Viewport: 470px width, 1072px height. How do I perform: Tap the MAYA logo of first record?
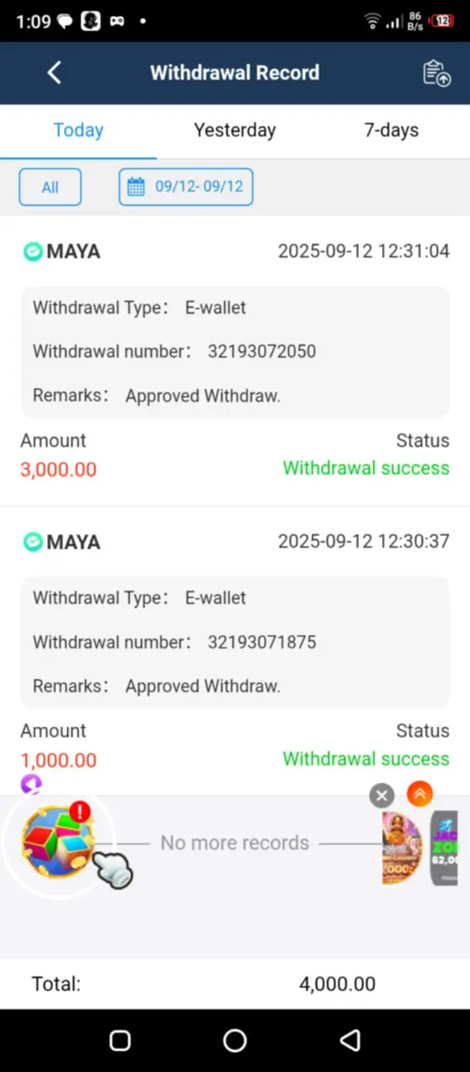click(33, 251)
